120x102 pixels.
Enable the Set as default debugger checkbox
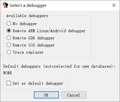[9, 83]
